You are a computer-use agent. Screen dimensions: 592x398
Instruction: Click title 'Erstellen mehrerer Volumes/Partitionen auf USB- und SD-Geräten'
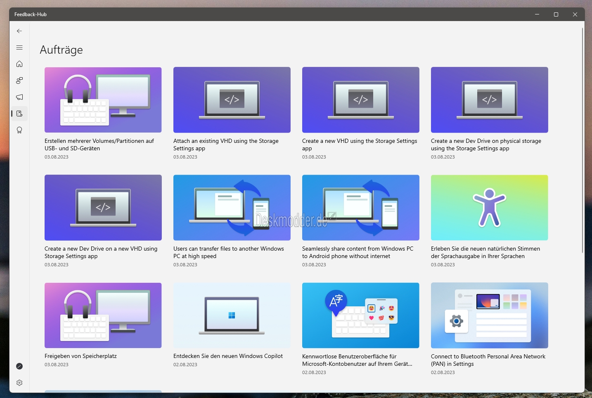pyautogui.click(x=99, y=145)
